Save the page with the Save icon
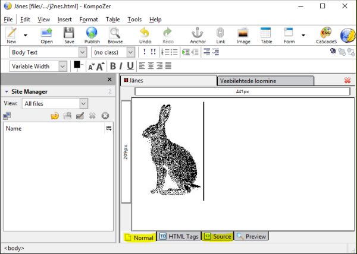Viewport: 357px width, 254px height. click(69, 35)
